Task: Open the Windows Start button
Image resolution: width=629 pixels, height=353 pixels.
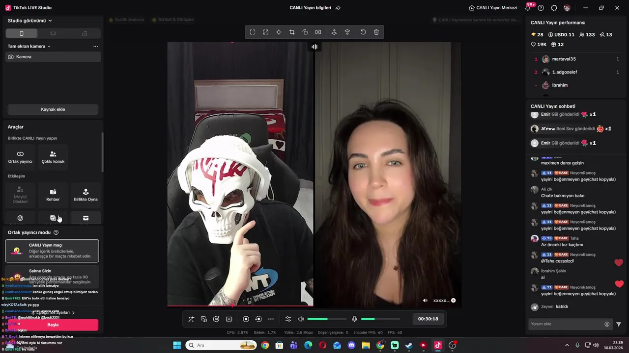Action: point(177,345)
